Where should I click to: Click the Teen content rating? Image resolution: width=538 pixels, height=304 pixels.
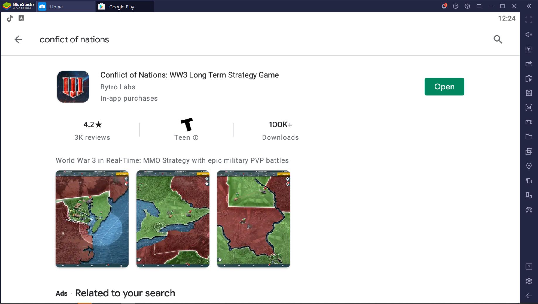186,129
